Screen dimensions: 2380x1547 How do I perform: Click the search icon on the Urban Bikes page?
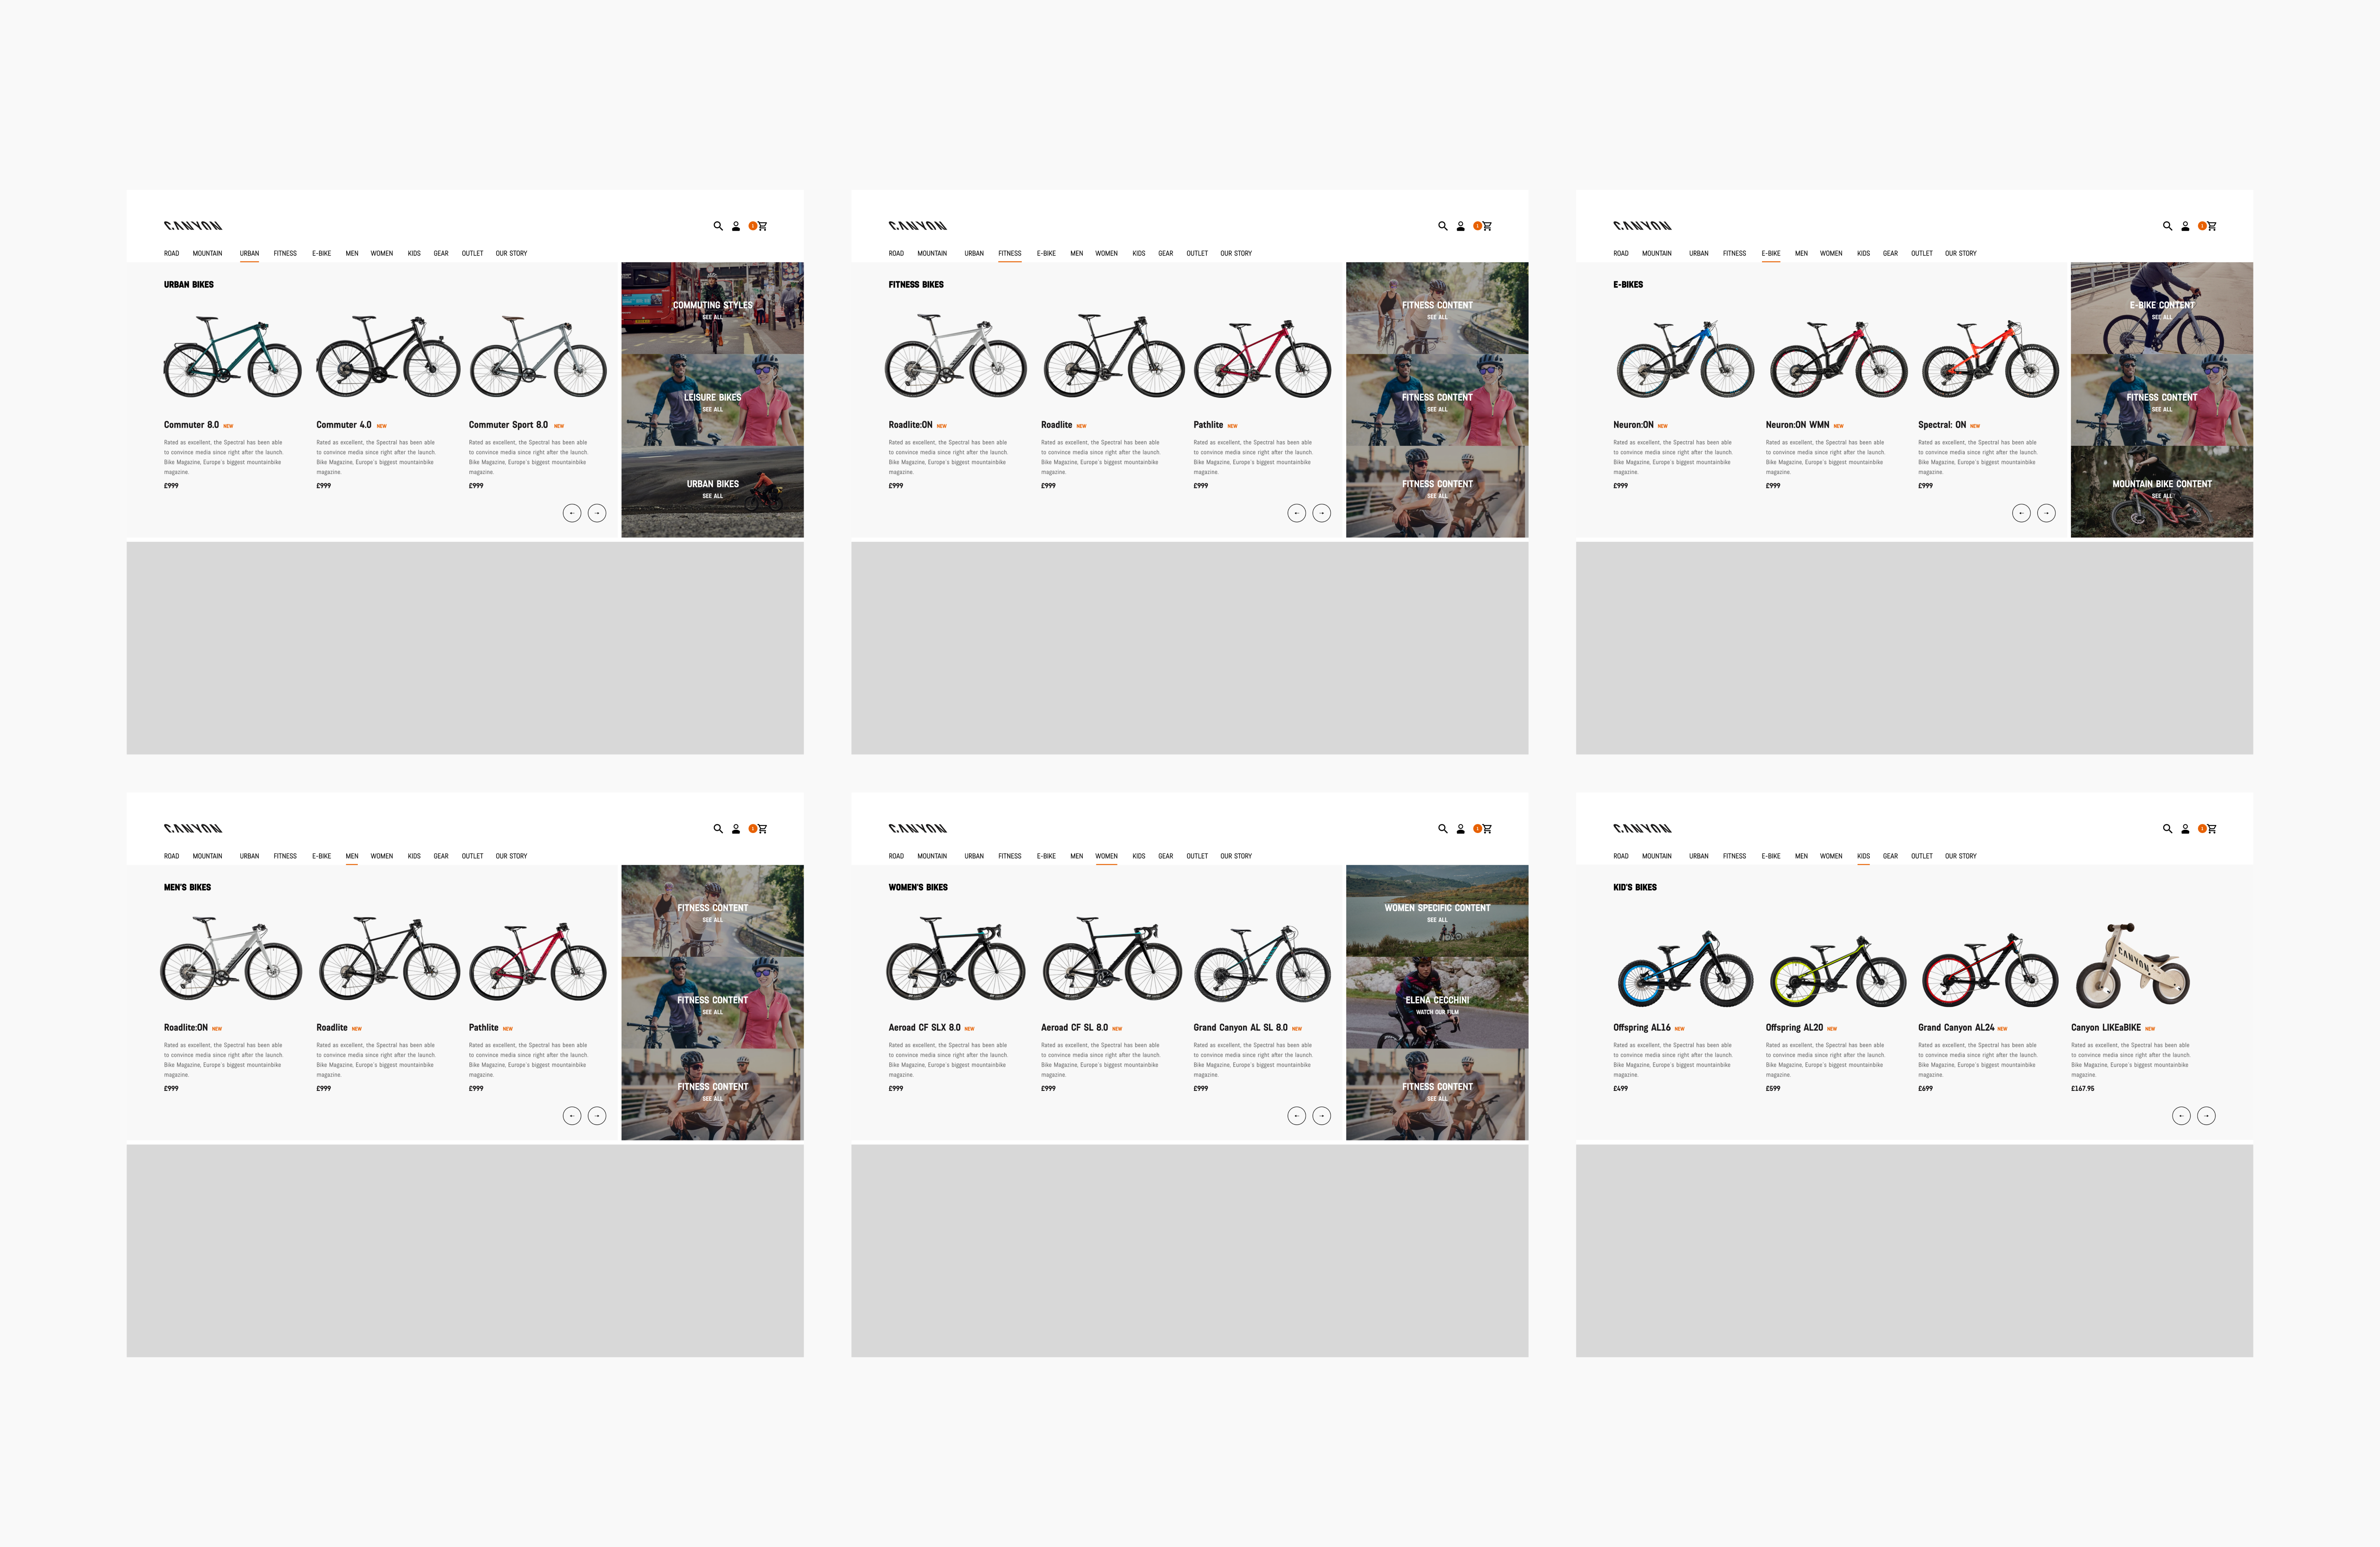[x=718, y=226]
